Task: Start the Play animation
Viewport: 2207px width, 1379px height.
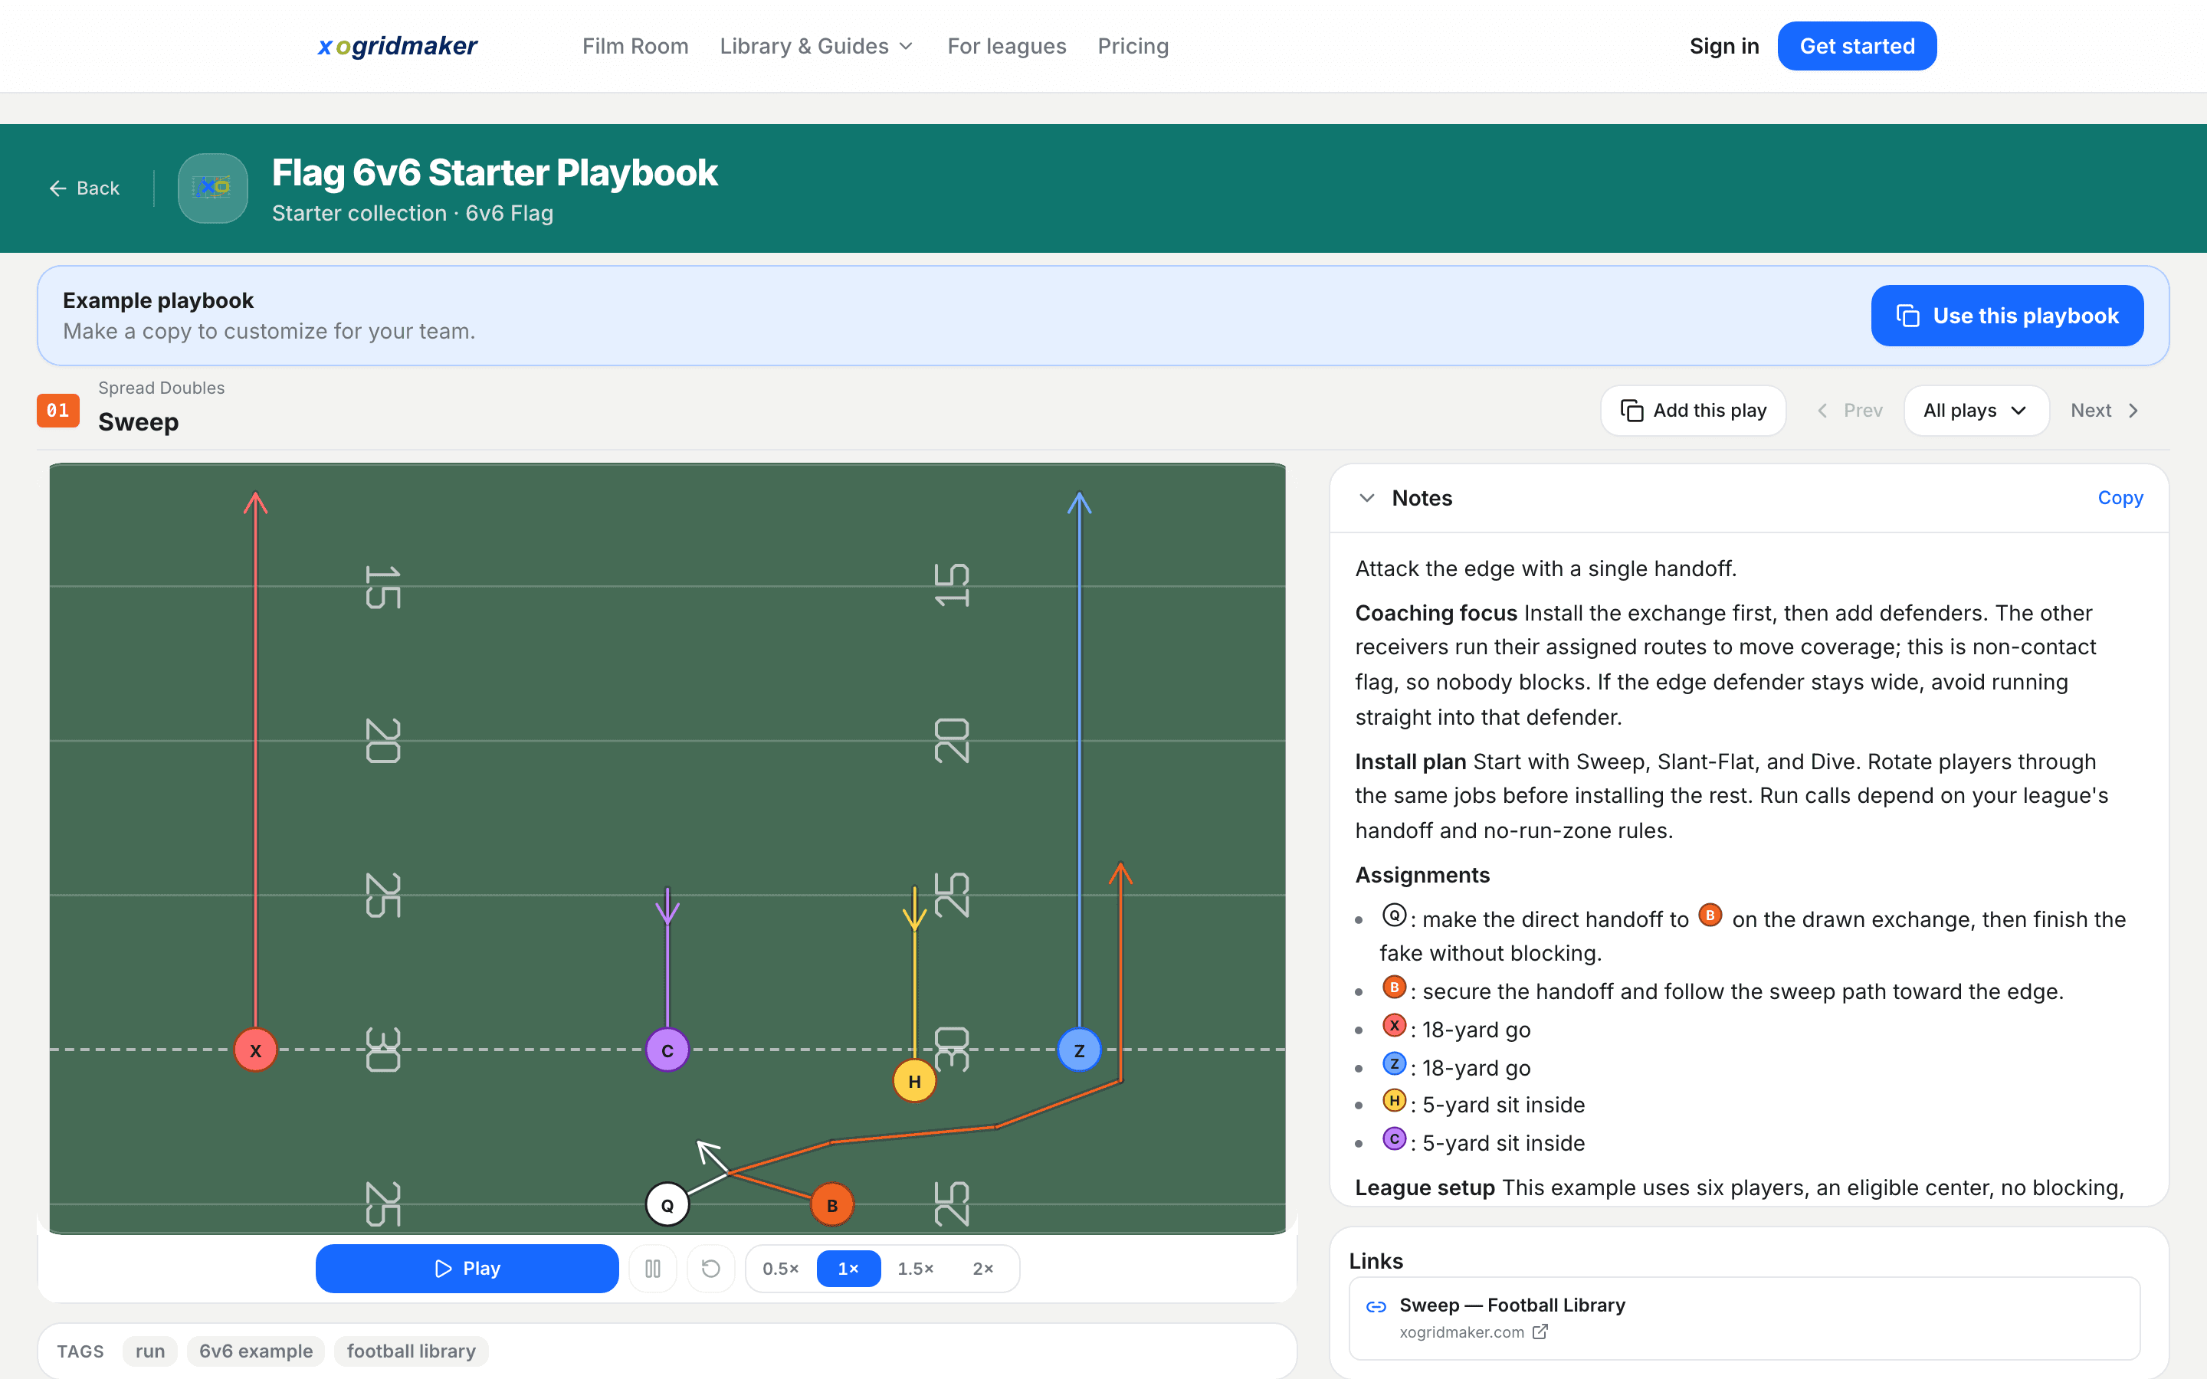Action: pos(467,1269)
